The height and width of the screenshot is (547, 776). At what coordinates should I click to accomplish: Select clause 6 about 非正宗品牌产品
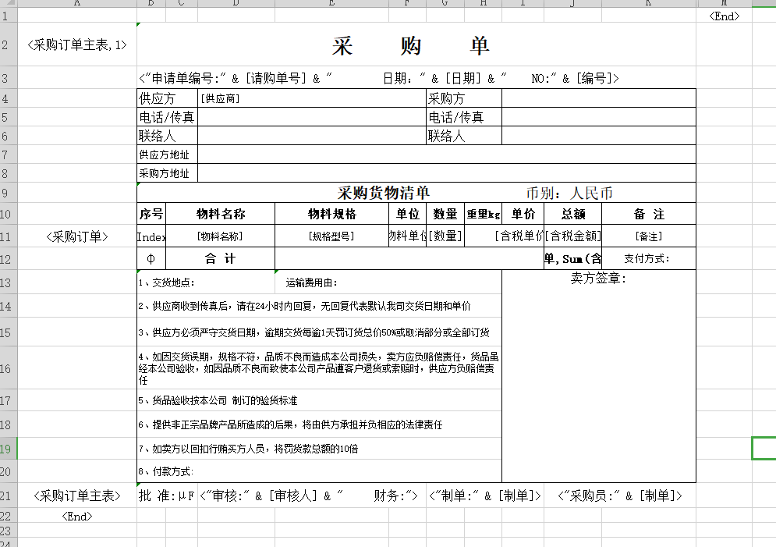coord(319,424)
